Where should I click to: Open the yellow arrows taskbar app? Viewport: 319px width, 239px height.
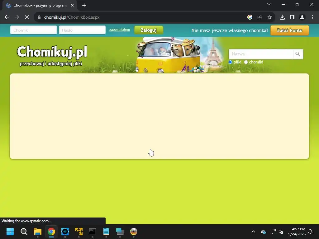coord(79,232)
